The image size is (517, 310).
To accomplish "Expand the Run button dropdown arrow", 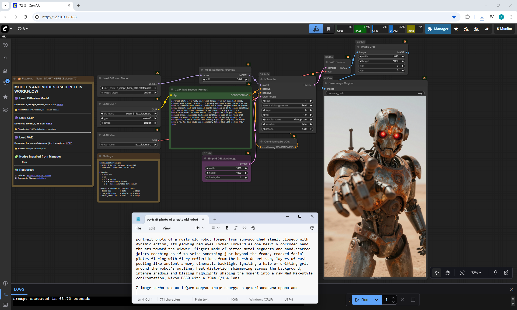I will coord(376,300).
